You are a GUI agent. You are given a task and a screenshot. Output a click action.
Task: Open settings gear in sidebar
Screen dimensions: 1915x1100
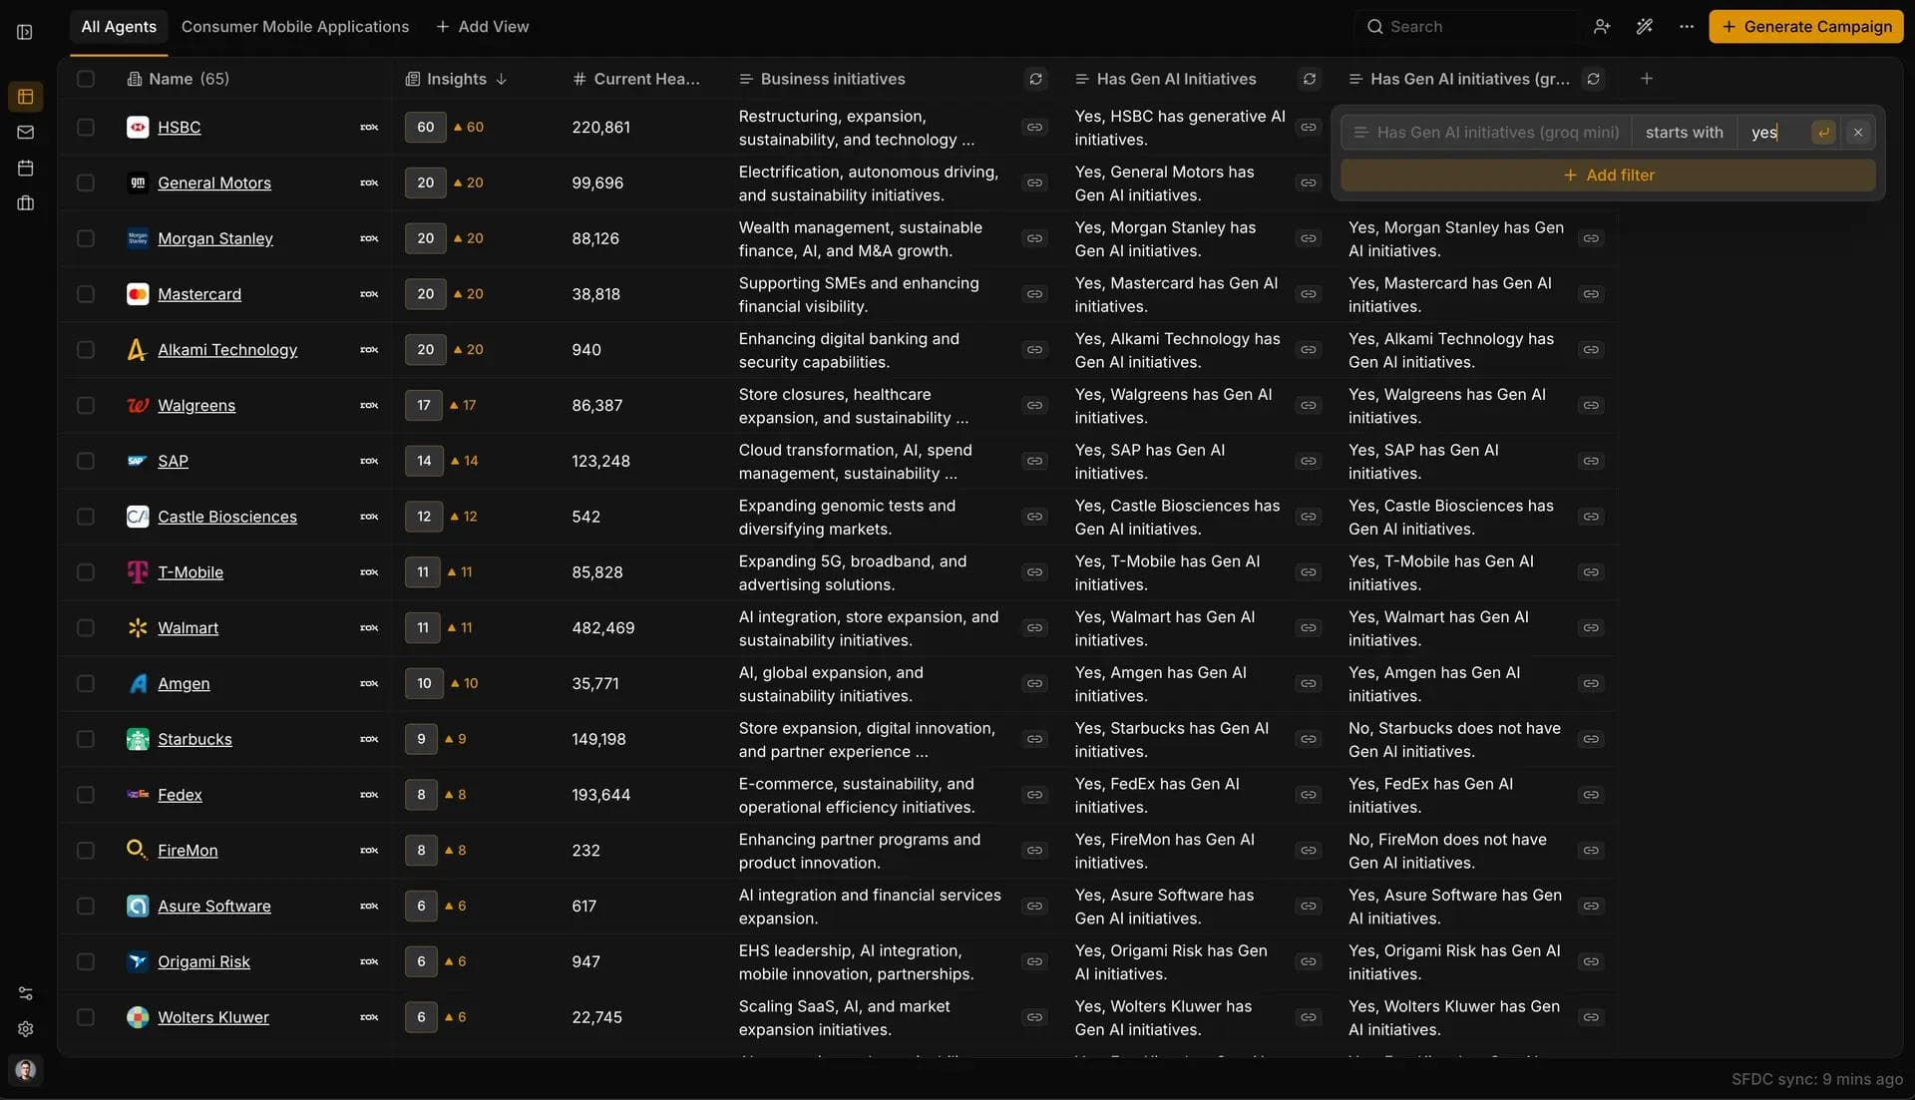click(26, 1029)
